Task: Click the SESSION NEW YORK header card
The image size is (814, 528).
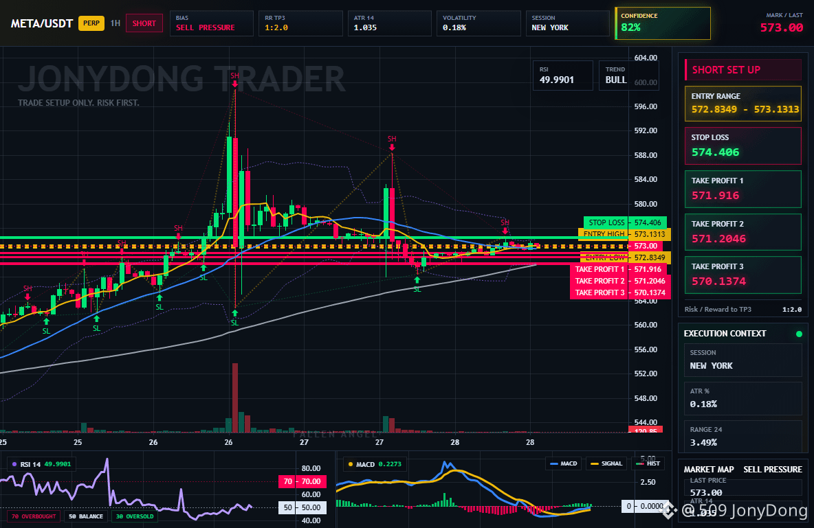Action: pos(567,23)
